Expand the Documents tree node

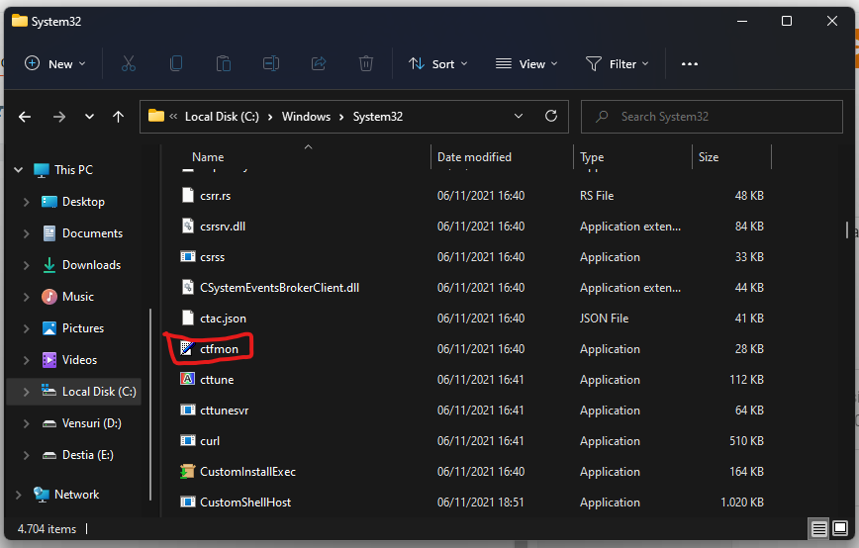click(x=26, y=233)
